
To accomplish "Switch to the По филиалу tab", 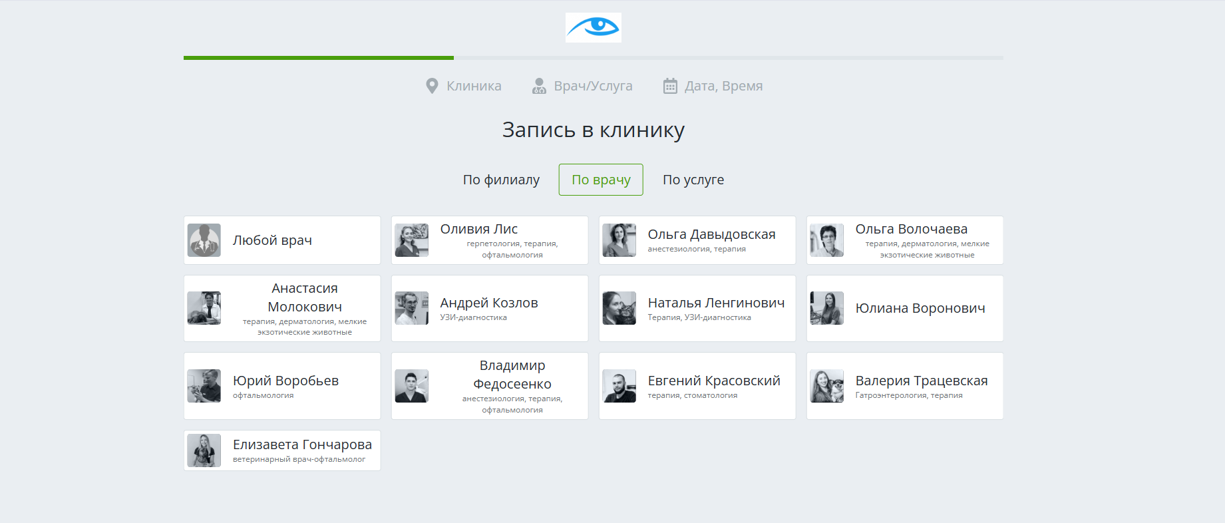I will [x=501, y=180].
